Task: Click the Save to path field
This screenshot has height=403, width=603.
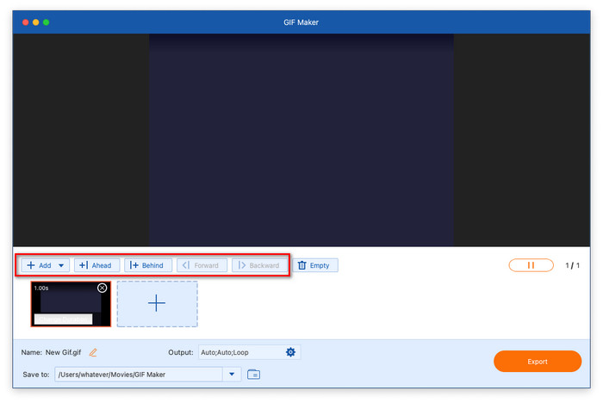Action: [x=138, y=374]
